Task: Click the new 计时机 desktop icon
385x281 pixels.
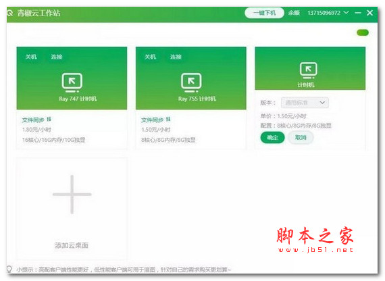Action: tap(309, 71)
